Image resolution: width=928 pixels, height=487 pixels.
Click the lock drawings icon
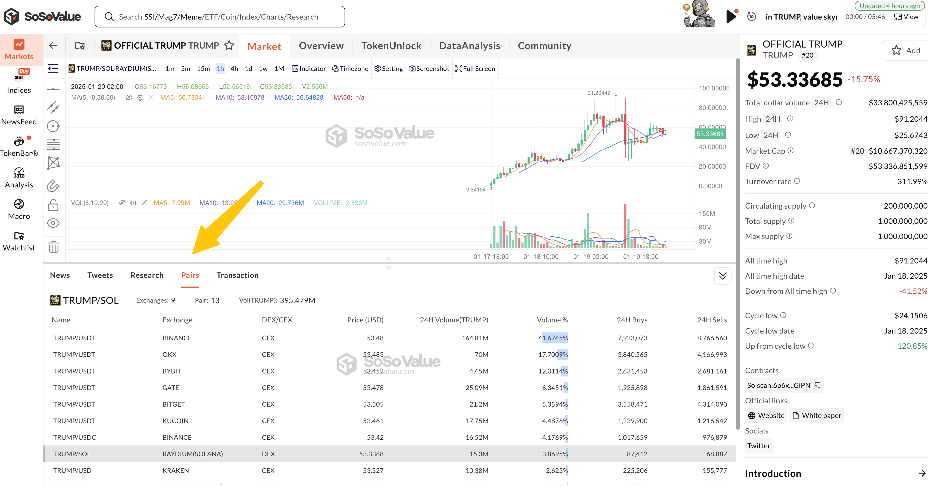53,205
